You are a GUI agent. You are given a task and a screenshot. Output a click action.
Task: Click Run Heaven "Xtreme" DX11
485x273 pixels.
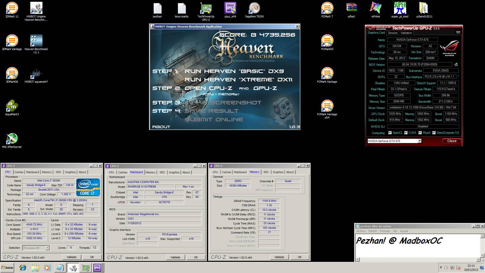238,80
